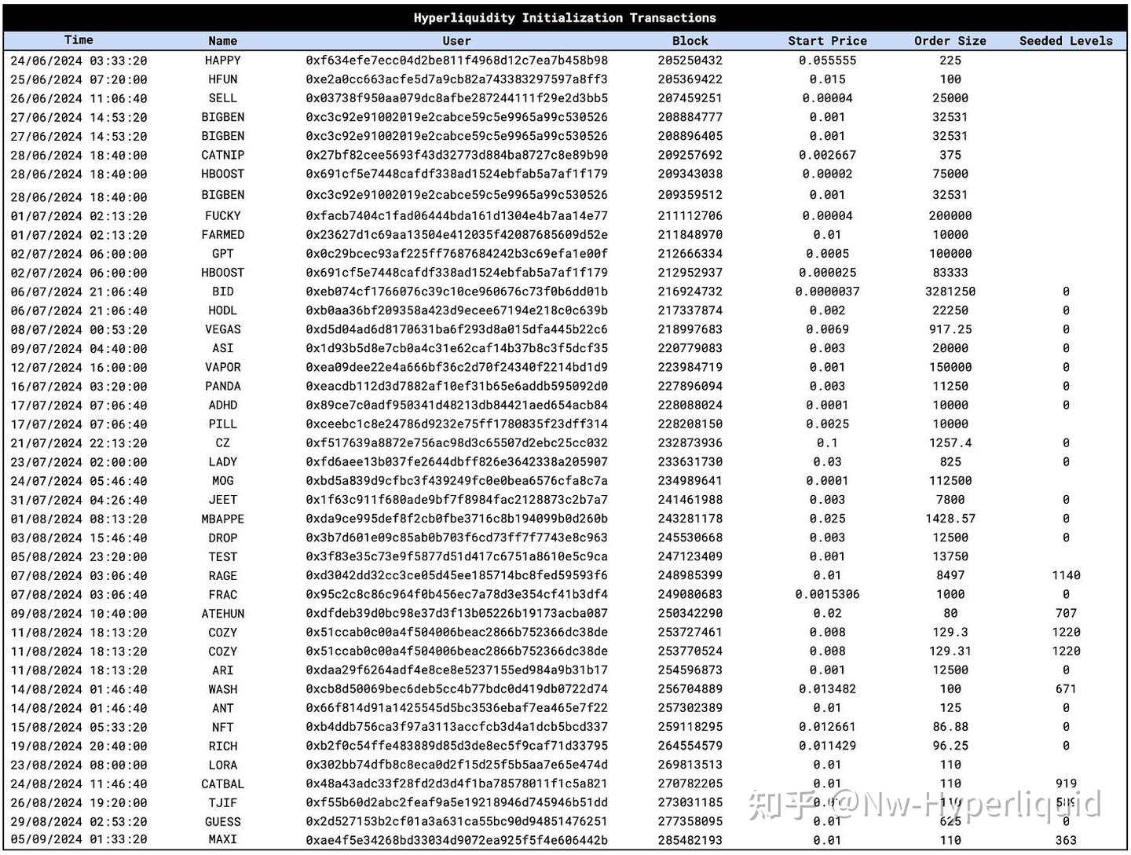Click timestamp 24/06/2024 03:33:20

click(x=79, y=61)
